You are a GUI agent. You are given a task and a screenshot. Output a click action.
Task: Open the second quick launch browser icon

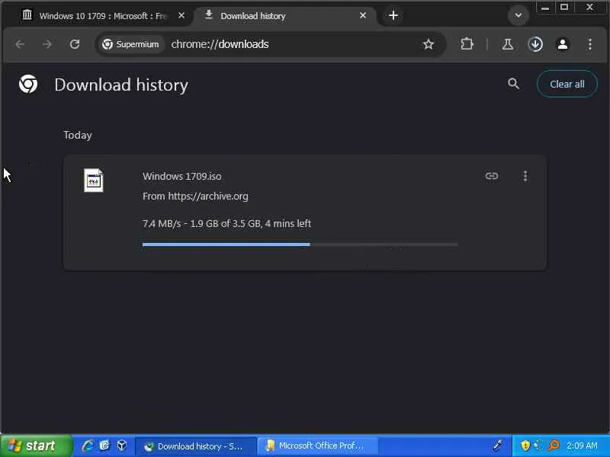tap(104, 446)
